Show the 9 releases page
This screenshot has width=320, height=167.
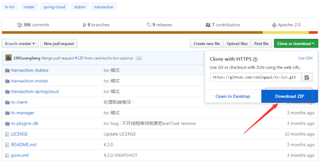(x=160, y=25)
